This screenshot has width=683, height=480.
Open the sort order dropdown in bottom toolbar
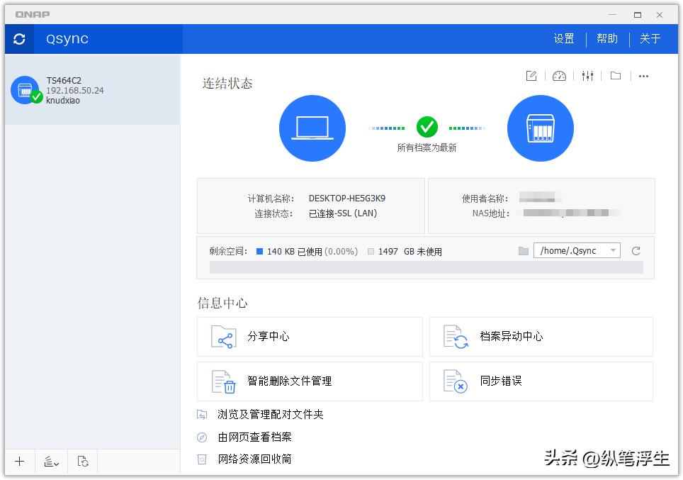pyautogui.click(x=50, y=462)
